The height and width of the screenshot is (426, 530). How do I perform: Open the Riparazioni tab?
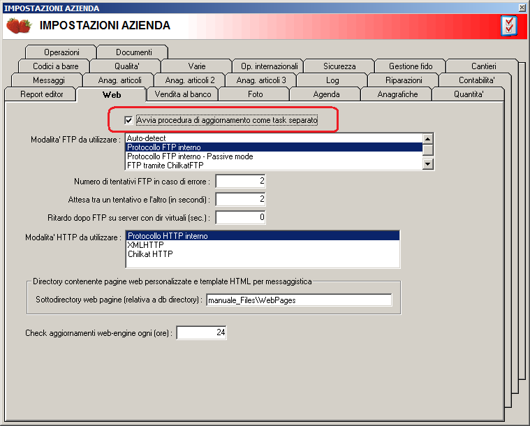[404, 80]
